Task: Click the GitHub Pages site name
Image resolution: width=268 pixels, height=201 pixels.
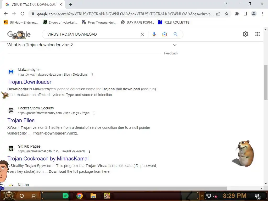Action: coord(29,147)
